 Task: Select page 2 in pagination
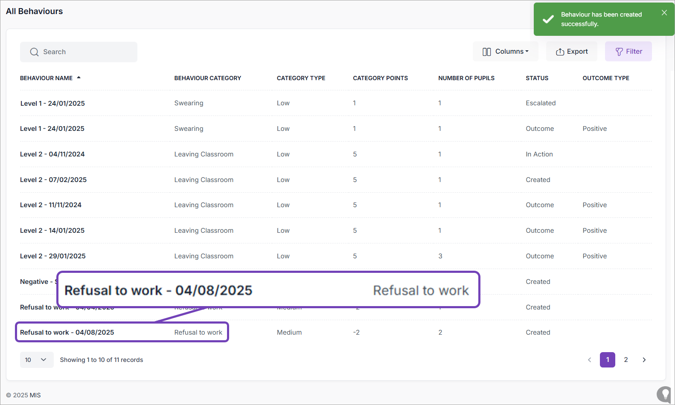point(626,360)
